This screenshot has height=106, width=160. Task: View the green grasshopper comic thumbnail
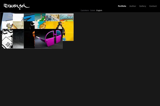click(40, 17)
